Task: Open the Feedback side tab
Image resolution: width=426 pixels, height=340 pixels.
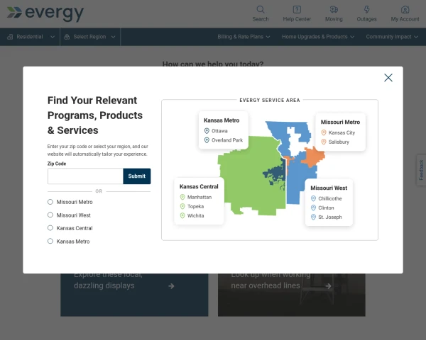Action: (421, 170)
